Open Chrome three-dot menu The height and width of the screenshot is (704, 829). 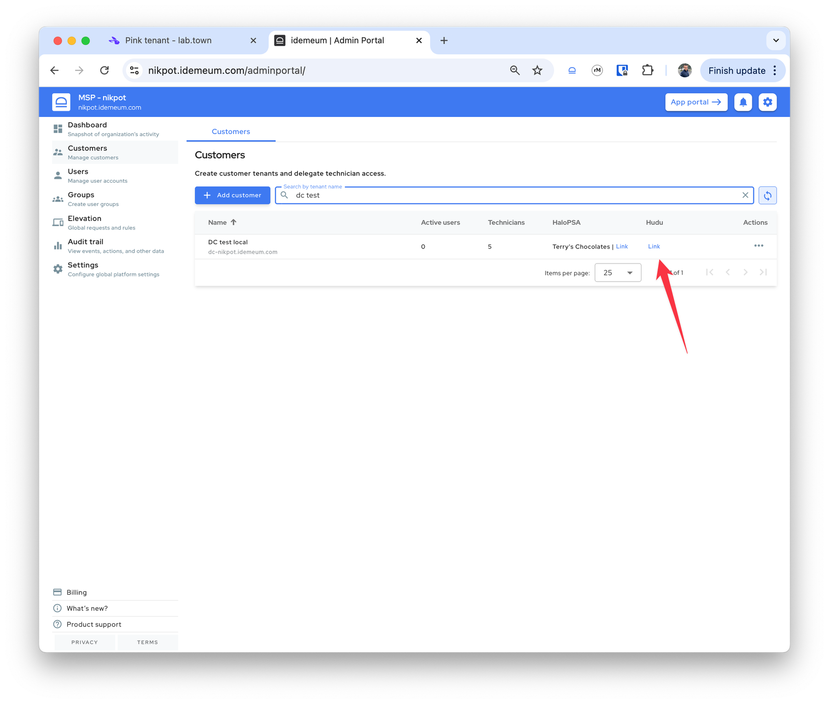[x=775, y=70]
